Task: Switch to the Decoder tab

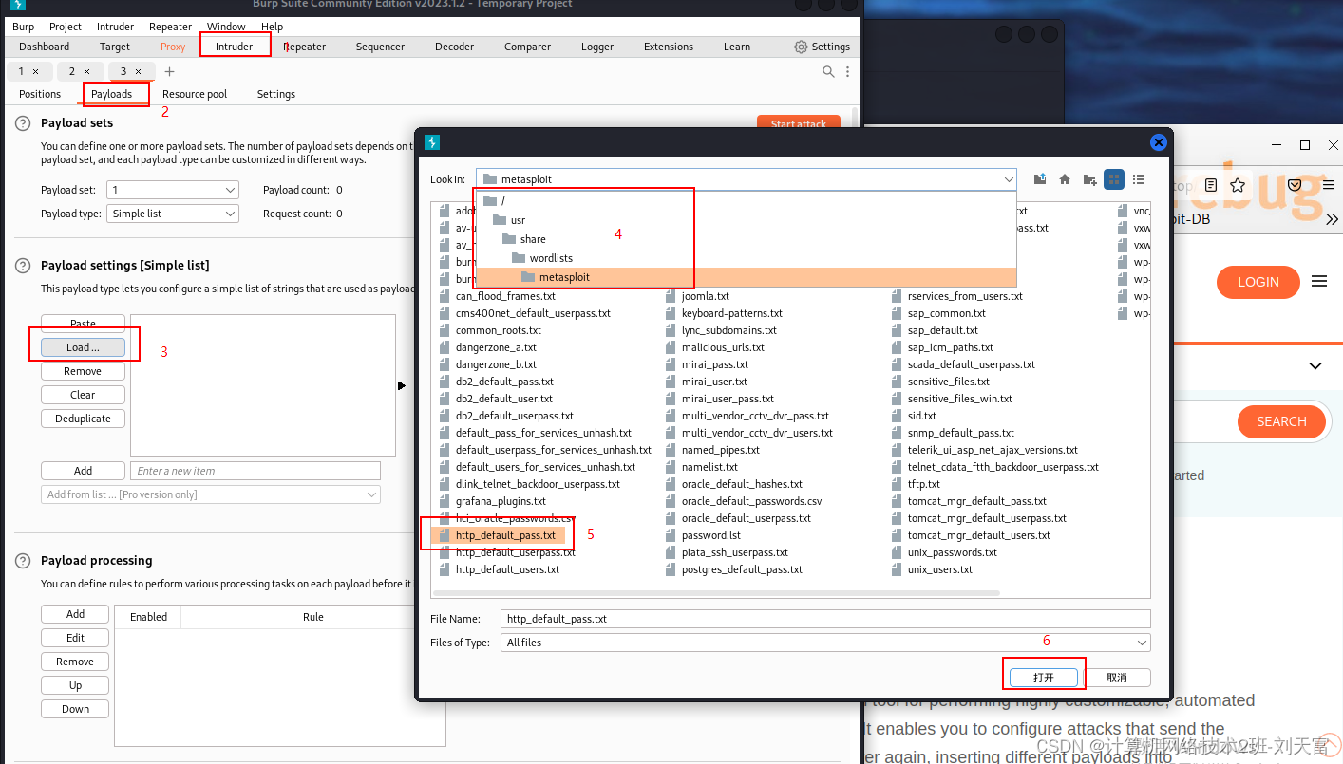Action: click(x=454, y=47)
